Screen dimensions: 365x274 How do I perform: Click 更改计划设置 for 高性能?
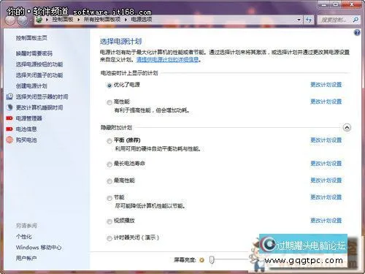pos(326,102)
